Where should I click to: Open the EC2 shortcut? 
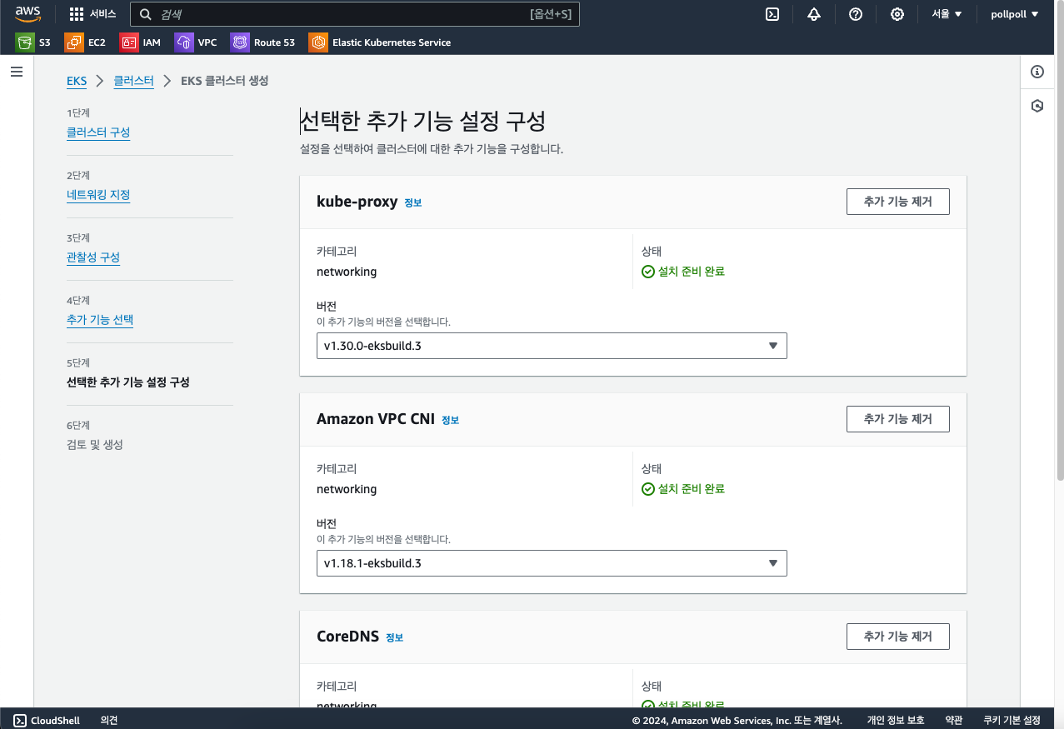pyautogui.click(x=85, y=42)
